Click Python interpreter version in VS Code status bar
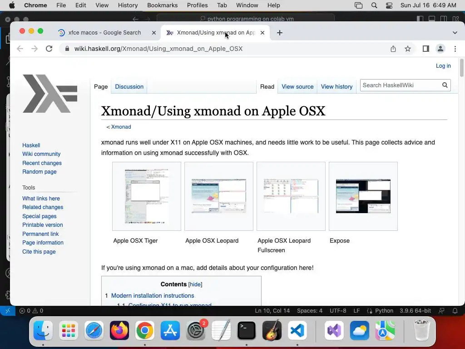The image size is (465, 349). 415,311
